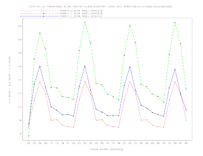Click y-axis tick label 12
The width and height of the screenshot is (203, 156).
(x=20, y=93)
